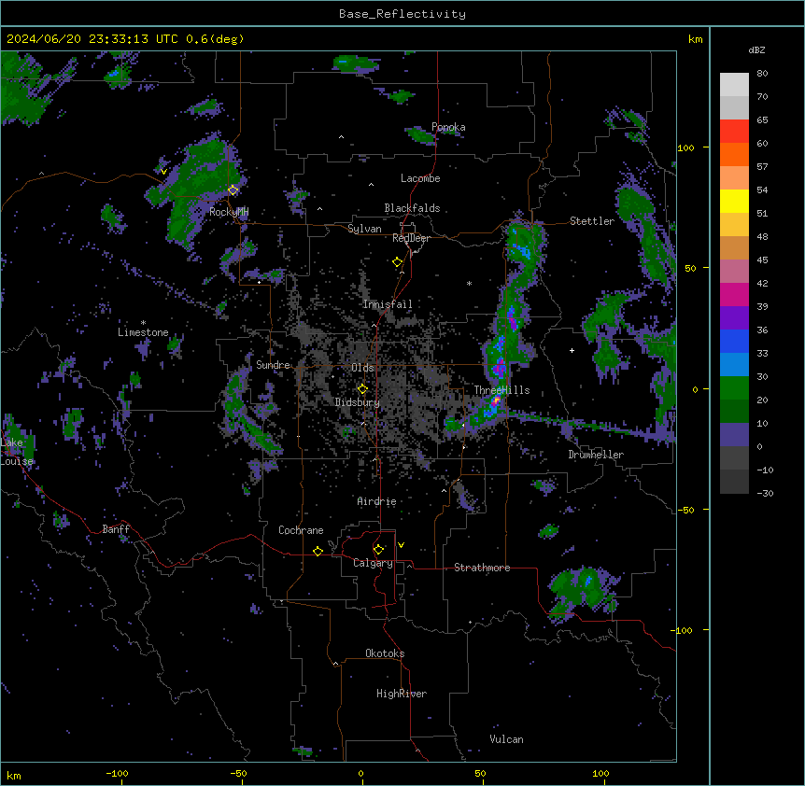
Task: Select the bright green 20-30 dBZ legend color
Action: click(x=734, y=388)
